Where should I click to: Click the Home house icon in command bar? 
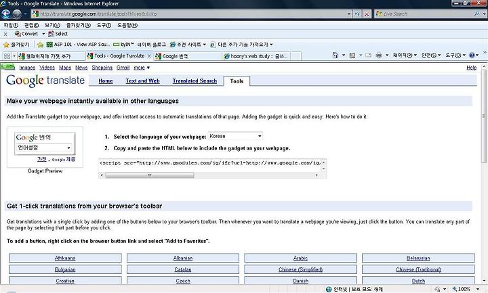[x=335, y=55]
